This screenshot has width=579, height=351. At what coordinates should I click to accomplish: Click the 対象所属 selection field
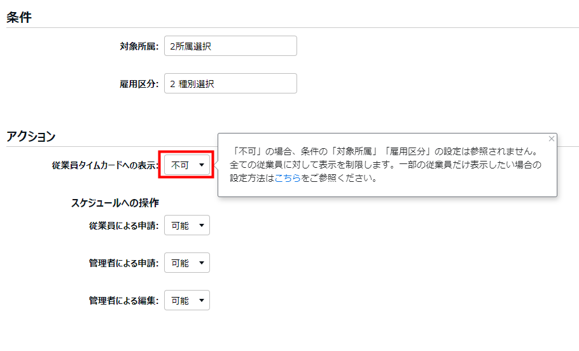click(230, 46)
